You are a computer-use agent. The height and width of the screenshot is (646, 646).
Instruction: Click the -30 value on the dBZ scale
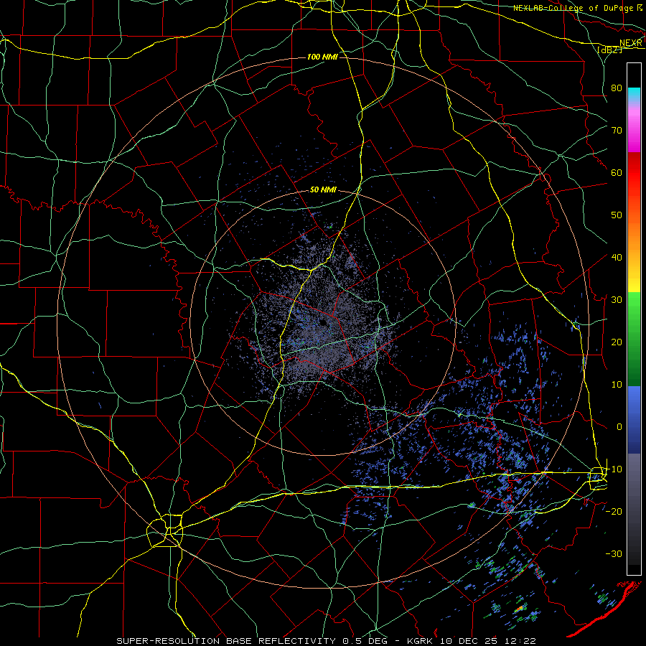coord(614,553)
